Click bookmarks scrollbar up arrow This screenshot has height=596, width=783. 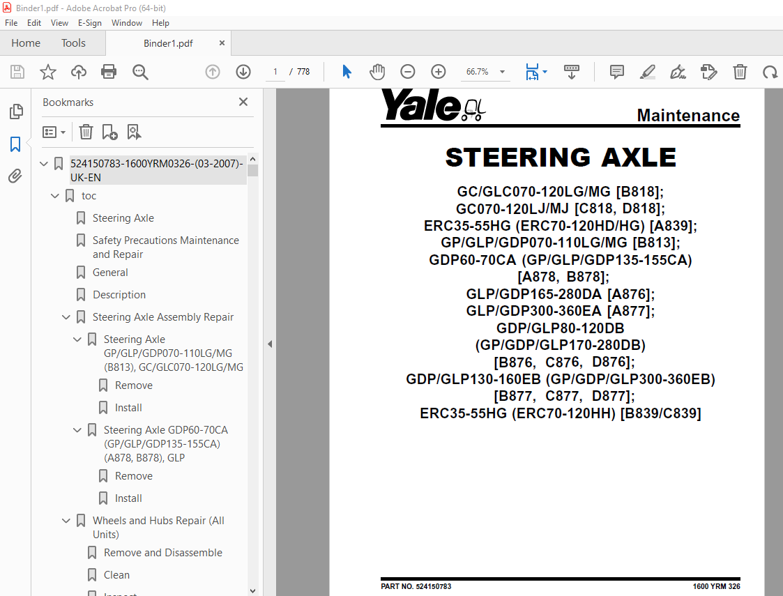[x=252, y=159]
